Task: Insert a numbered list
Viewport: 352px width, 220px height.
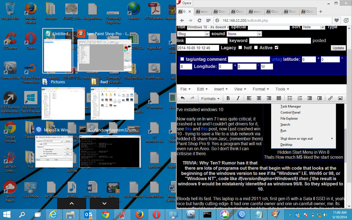Action: pos(299,98)
